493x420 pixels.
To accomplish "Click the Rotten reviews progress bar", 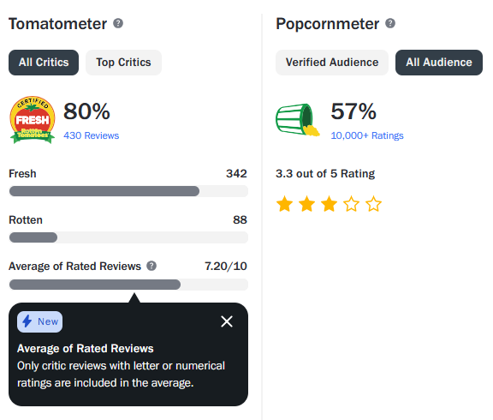I will (128, 237).
